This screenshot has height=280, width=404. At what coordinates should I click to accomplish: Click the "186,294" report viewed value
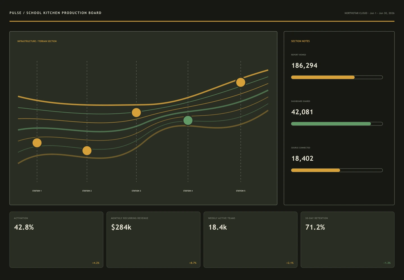coord(304,66)
